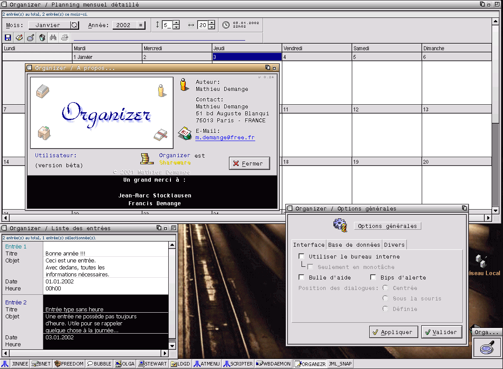Open the Options générales popup selector
503x369 pixels.
387,226
